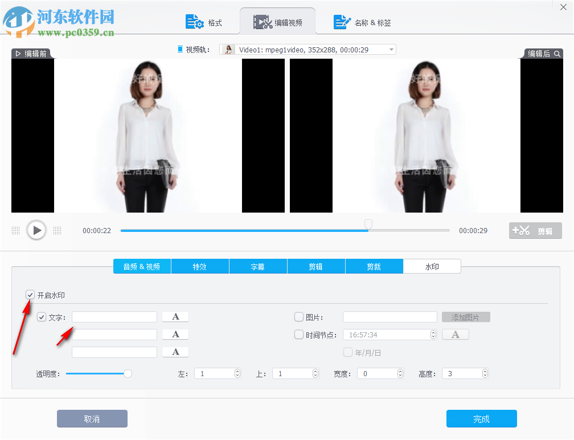
Task: Click the video track thumbnail icon
Action: (x=227, y=49)
